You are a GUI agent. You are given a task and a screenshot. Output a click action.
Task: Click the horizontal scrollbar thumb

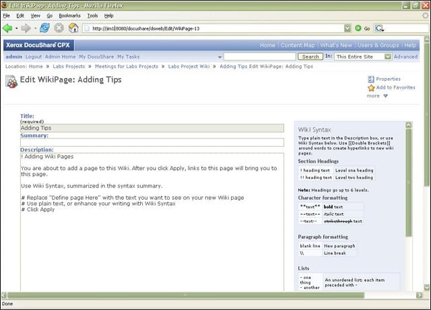[186, 295]
